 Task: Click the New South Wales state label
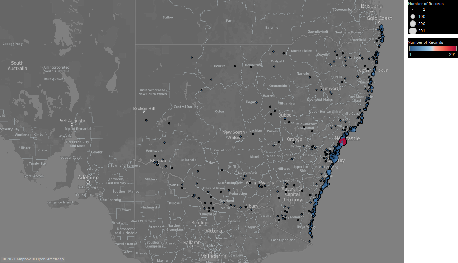tap(233, 135)
